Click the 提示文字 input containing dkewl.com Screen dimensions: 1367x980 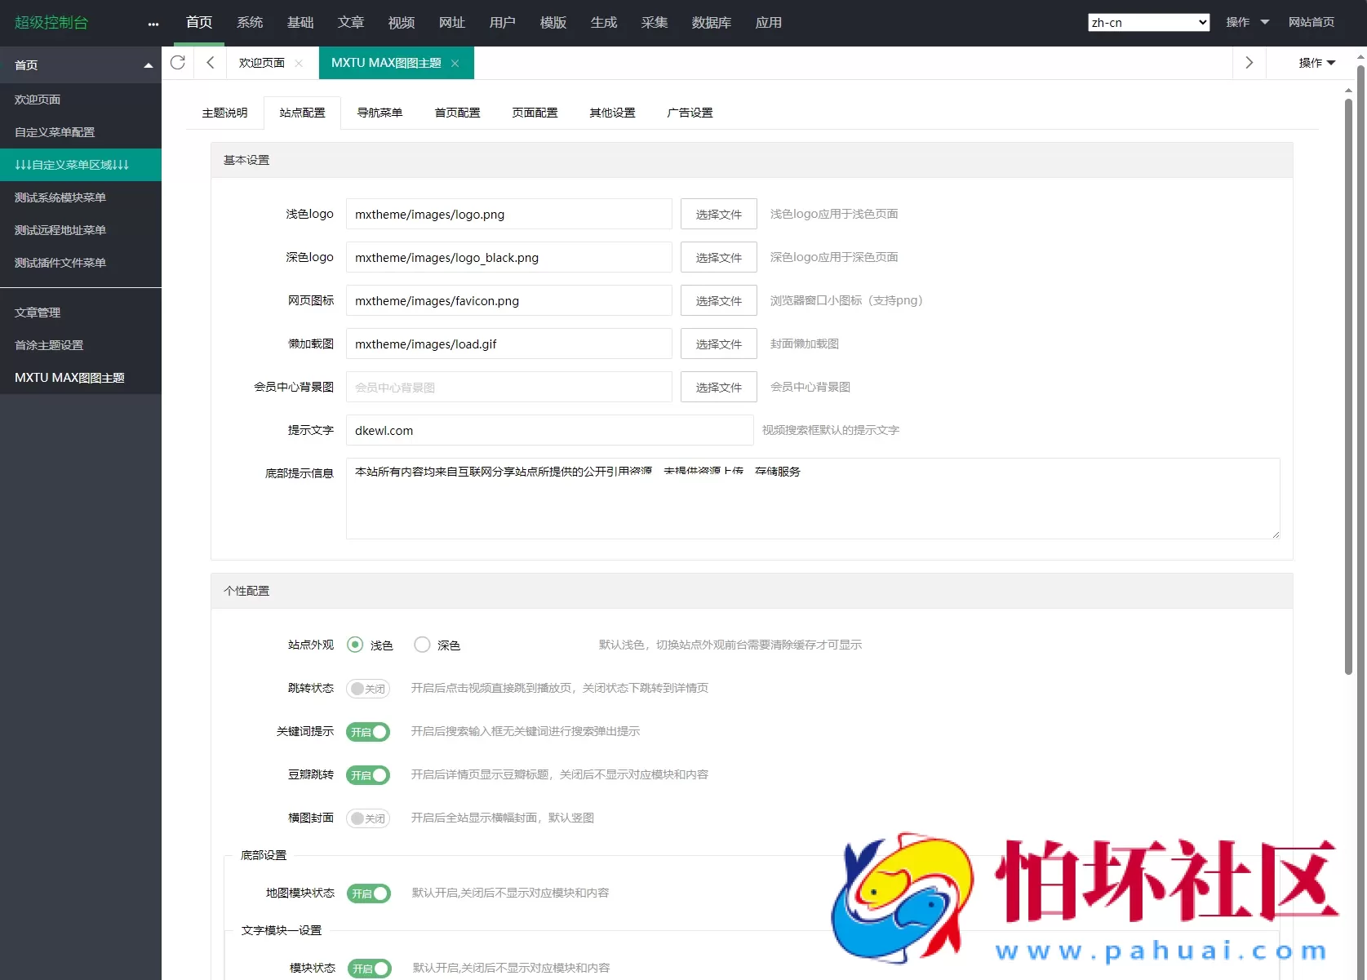pyautogui.click(x=549, y=430)
